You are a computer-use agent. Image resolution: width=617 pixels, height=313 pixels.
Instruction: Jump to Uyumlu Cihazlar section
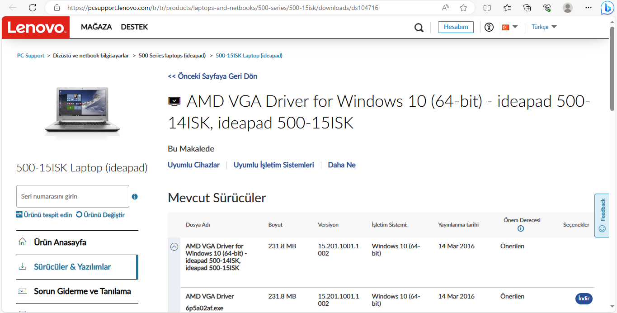pos(193,165)
